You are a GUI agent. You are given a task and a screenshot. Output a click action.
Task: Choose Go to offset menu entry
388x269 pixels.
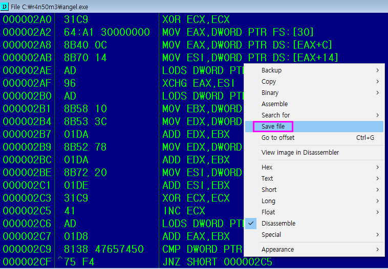(314, 138)
